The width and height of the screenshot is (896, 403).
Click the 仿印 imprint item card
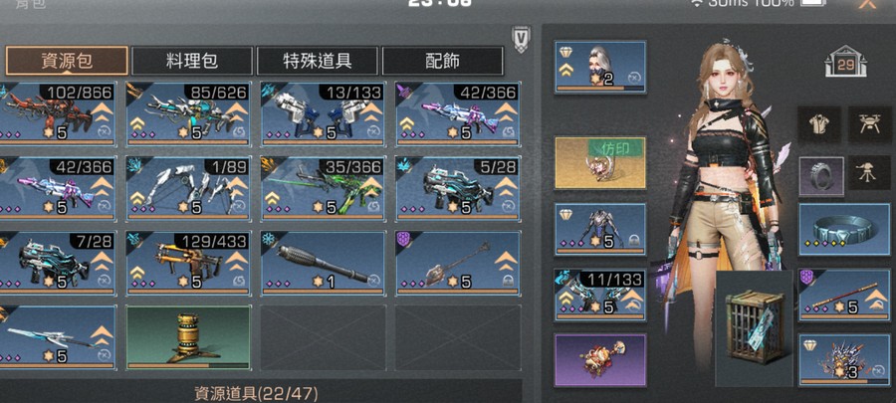[x=600, y=162]
